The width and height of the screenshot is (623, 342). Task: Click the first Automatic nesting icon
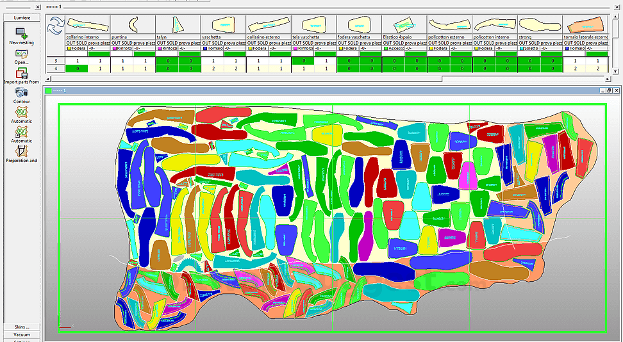[22, 112]
